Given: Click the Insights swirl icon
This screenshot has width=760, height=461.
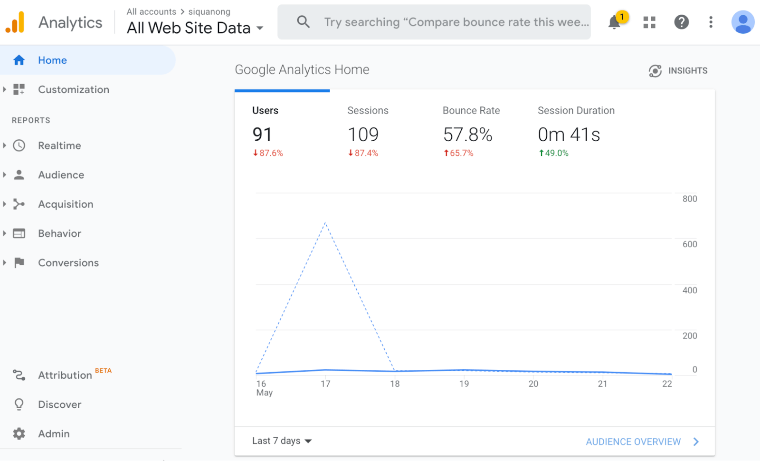Looking at the screenshot, I should (x=655, y=71).
